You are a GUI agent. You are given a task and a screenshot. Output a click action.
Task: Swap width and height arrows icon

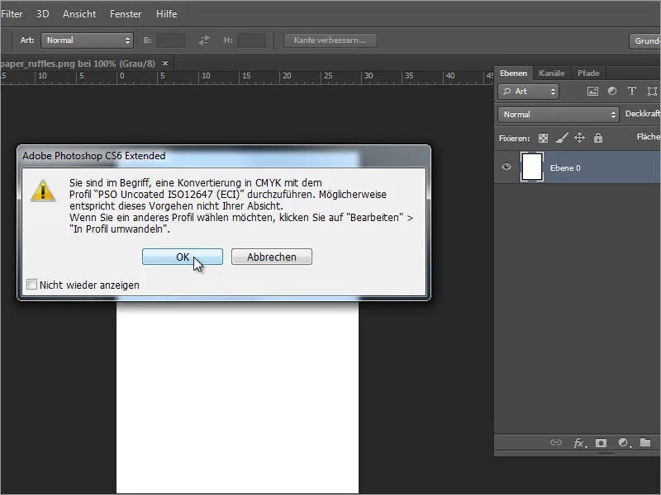click(204, 40)
